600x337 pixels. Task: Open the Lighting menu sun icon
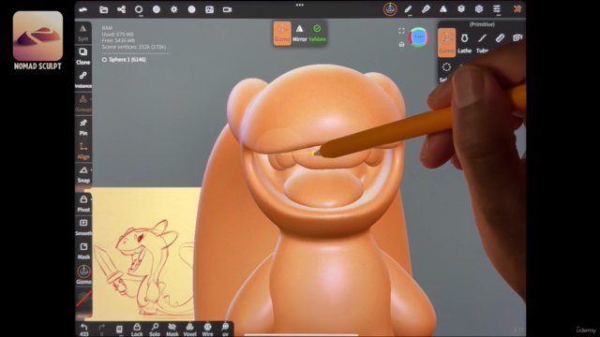[x=174, y=9]
